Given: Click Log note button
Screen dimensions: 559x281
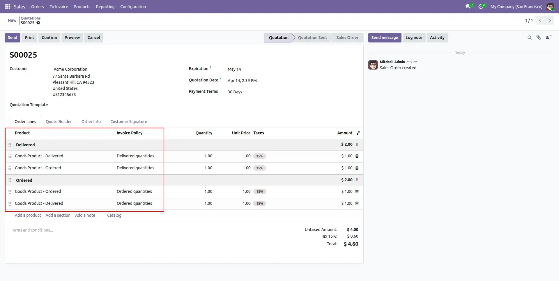Looking at the screenshot, I should click(x=414, y=38).
